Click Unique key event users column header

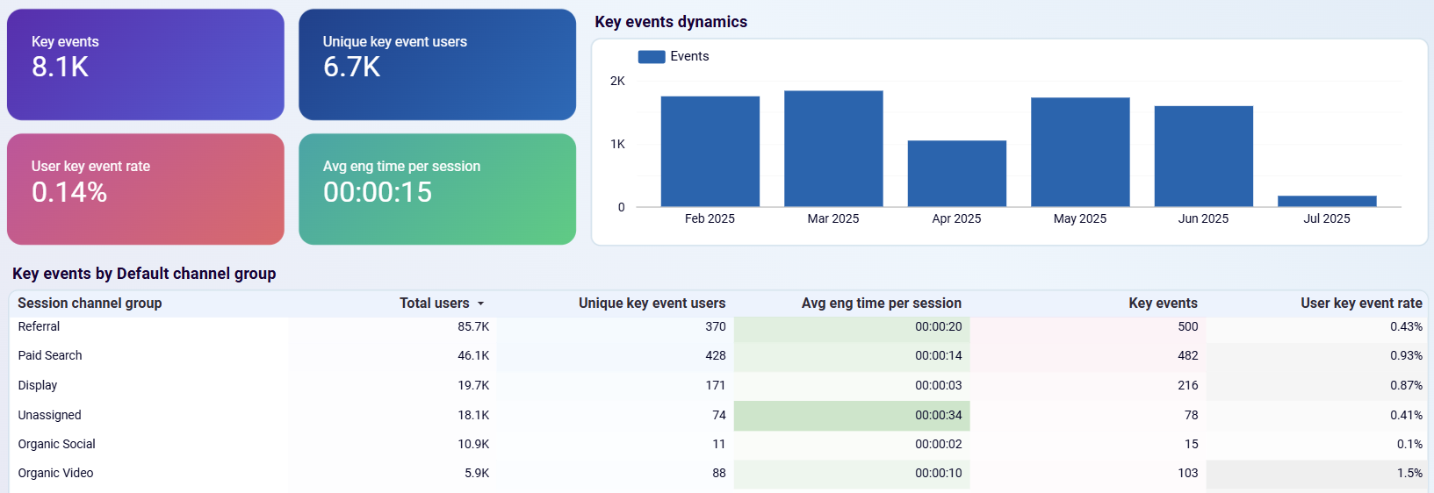[652, 303]
